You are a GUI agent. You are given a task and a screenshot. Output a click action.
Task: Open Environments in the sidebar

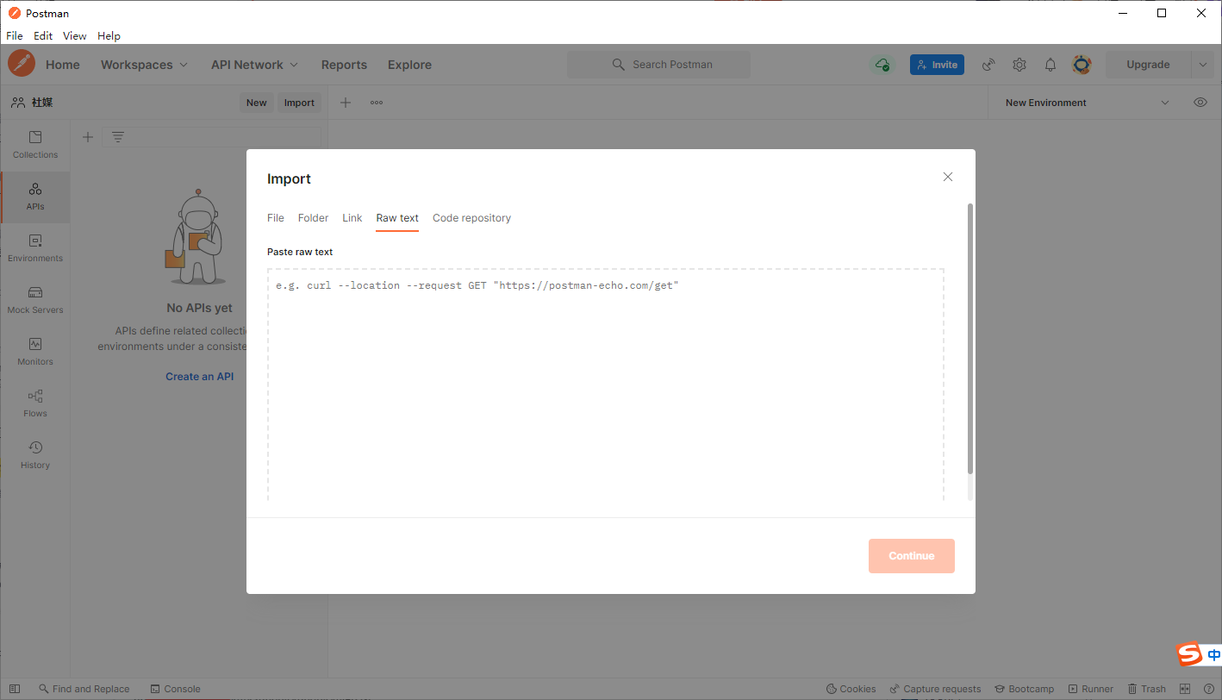coord(35,248)
